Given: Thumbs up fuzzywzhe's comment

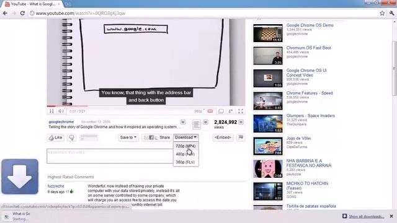Looking at the screenshot, I should [x=72, y=191].
